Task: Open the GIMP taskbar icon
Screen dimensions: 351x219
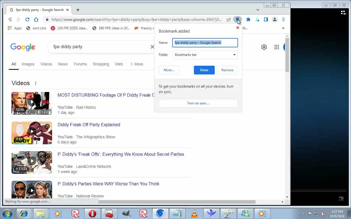Action: click(x=126, y=214)
